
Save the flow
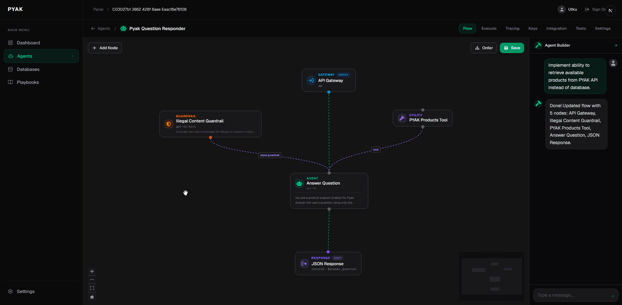pos(512,48)
